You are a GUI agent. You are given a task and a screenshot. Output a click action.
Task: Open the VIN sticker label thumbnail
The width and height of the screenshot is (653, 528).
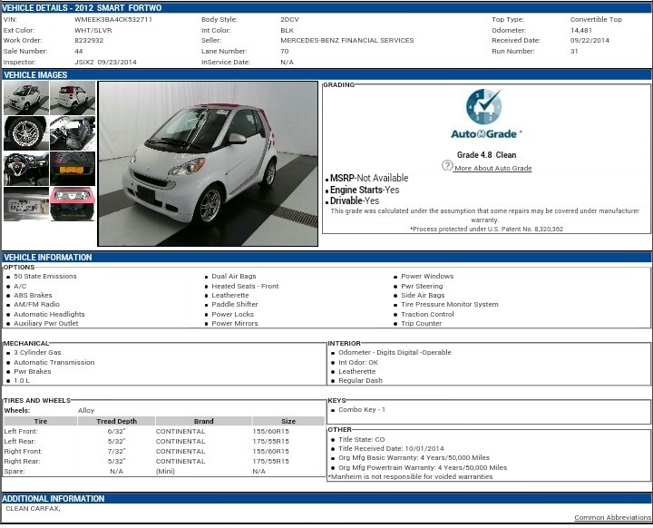[26, 204]
